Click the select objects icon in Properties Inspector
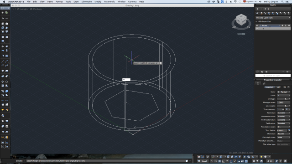The width and height of the screenshot is (292, 164). [x=288, y=87]
